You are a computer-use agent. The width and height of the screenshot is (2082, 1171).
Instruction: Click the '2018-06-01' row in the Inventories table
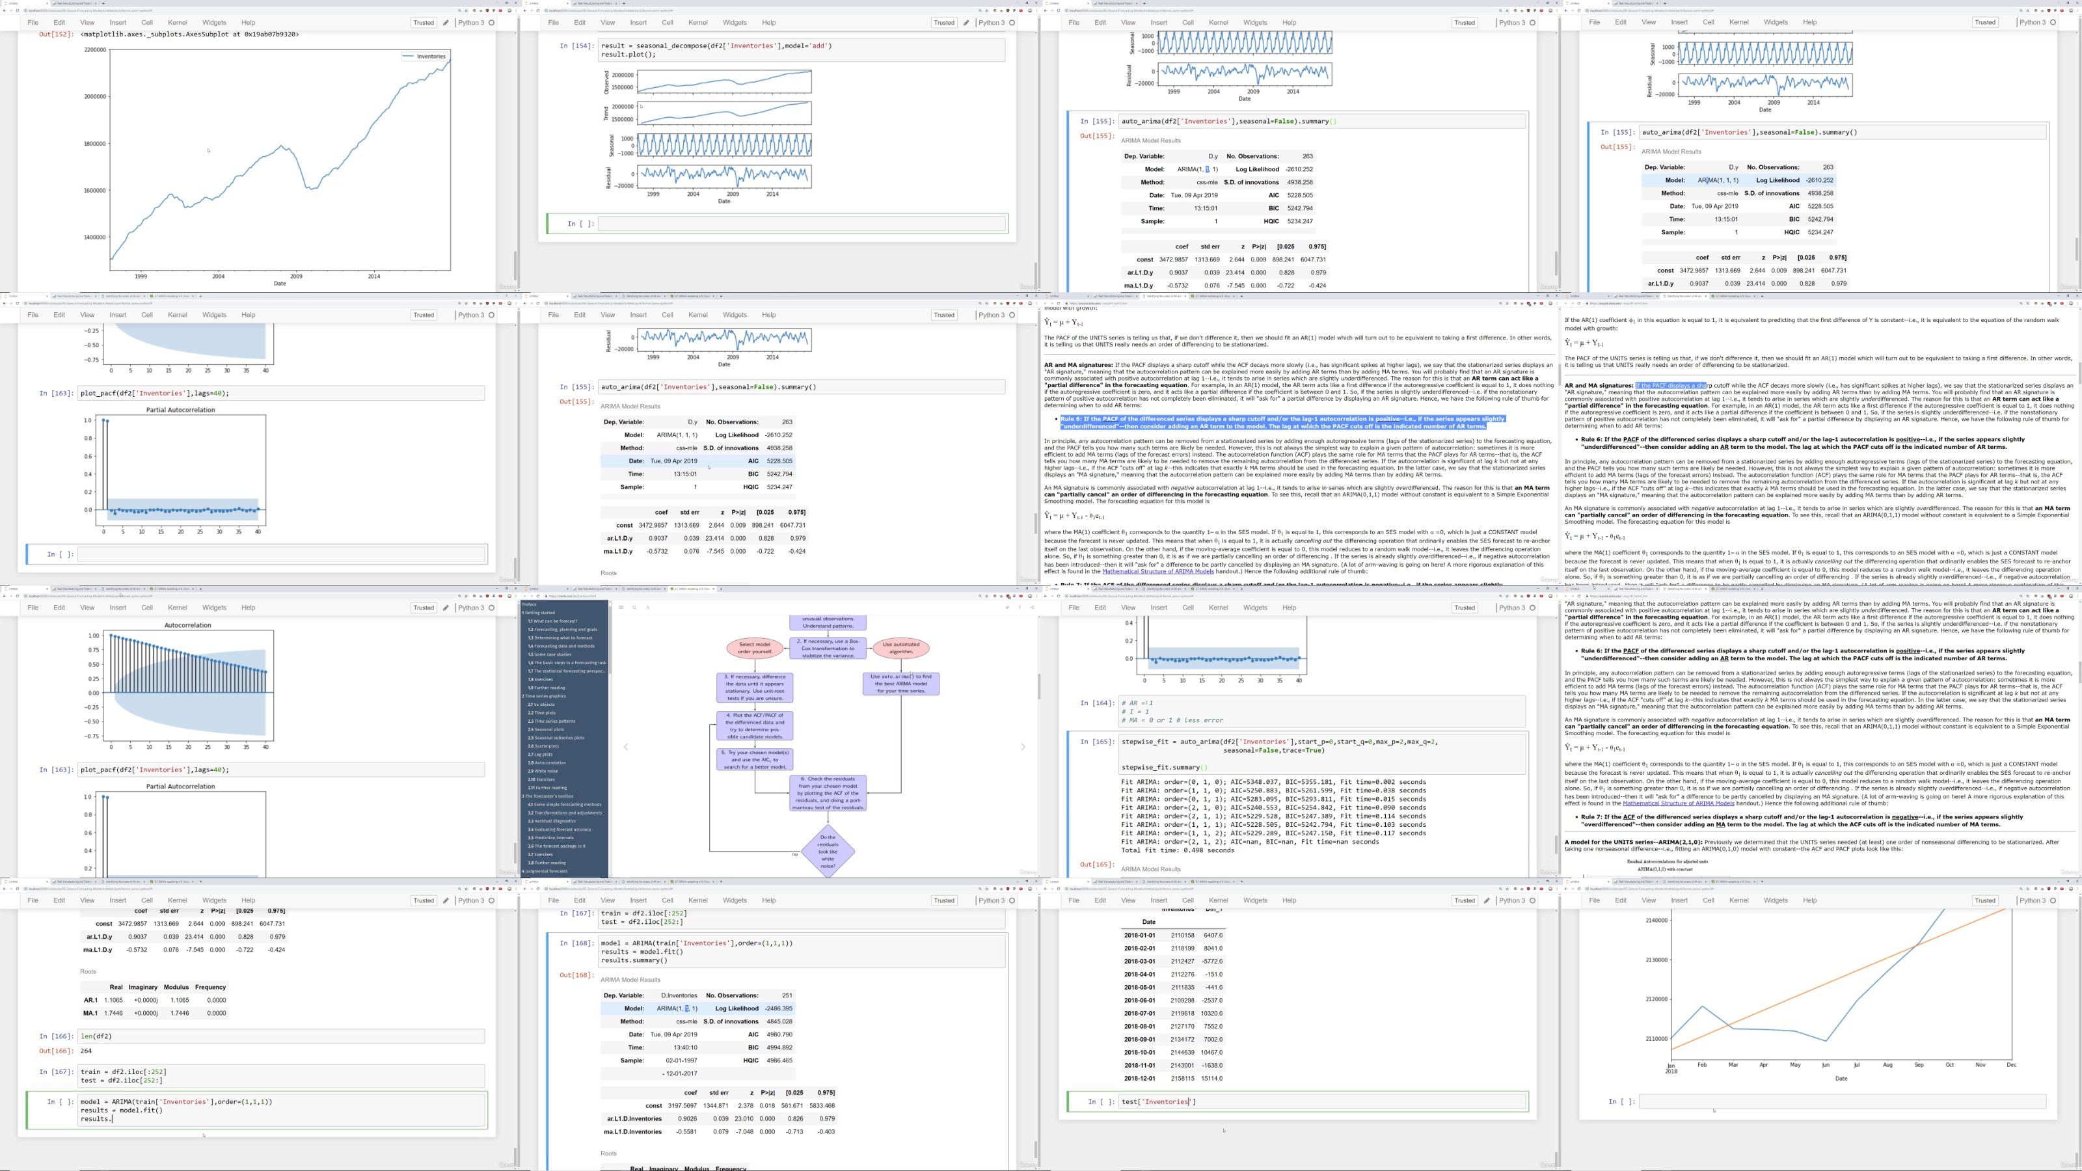[1174, 1001]
